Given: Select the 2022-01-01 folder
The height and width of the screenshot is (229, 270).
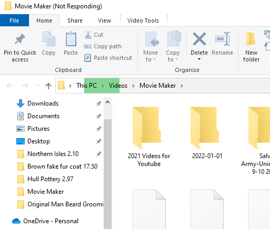Looking at the screenshot, I should tap(207, 133).
